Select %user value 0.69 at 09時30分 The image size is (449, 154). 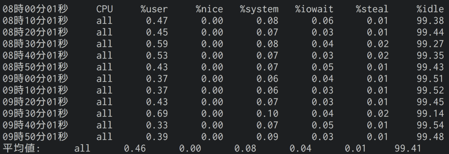157,113
